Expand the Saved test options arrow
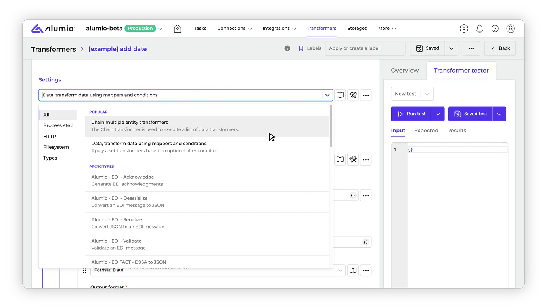The width and height of the screenshot is (547, 308). 499,114
